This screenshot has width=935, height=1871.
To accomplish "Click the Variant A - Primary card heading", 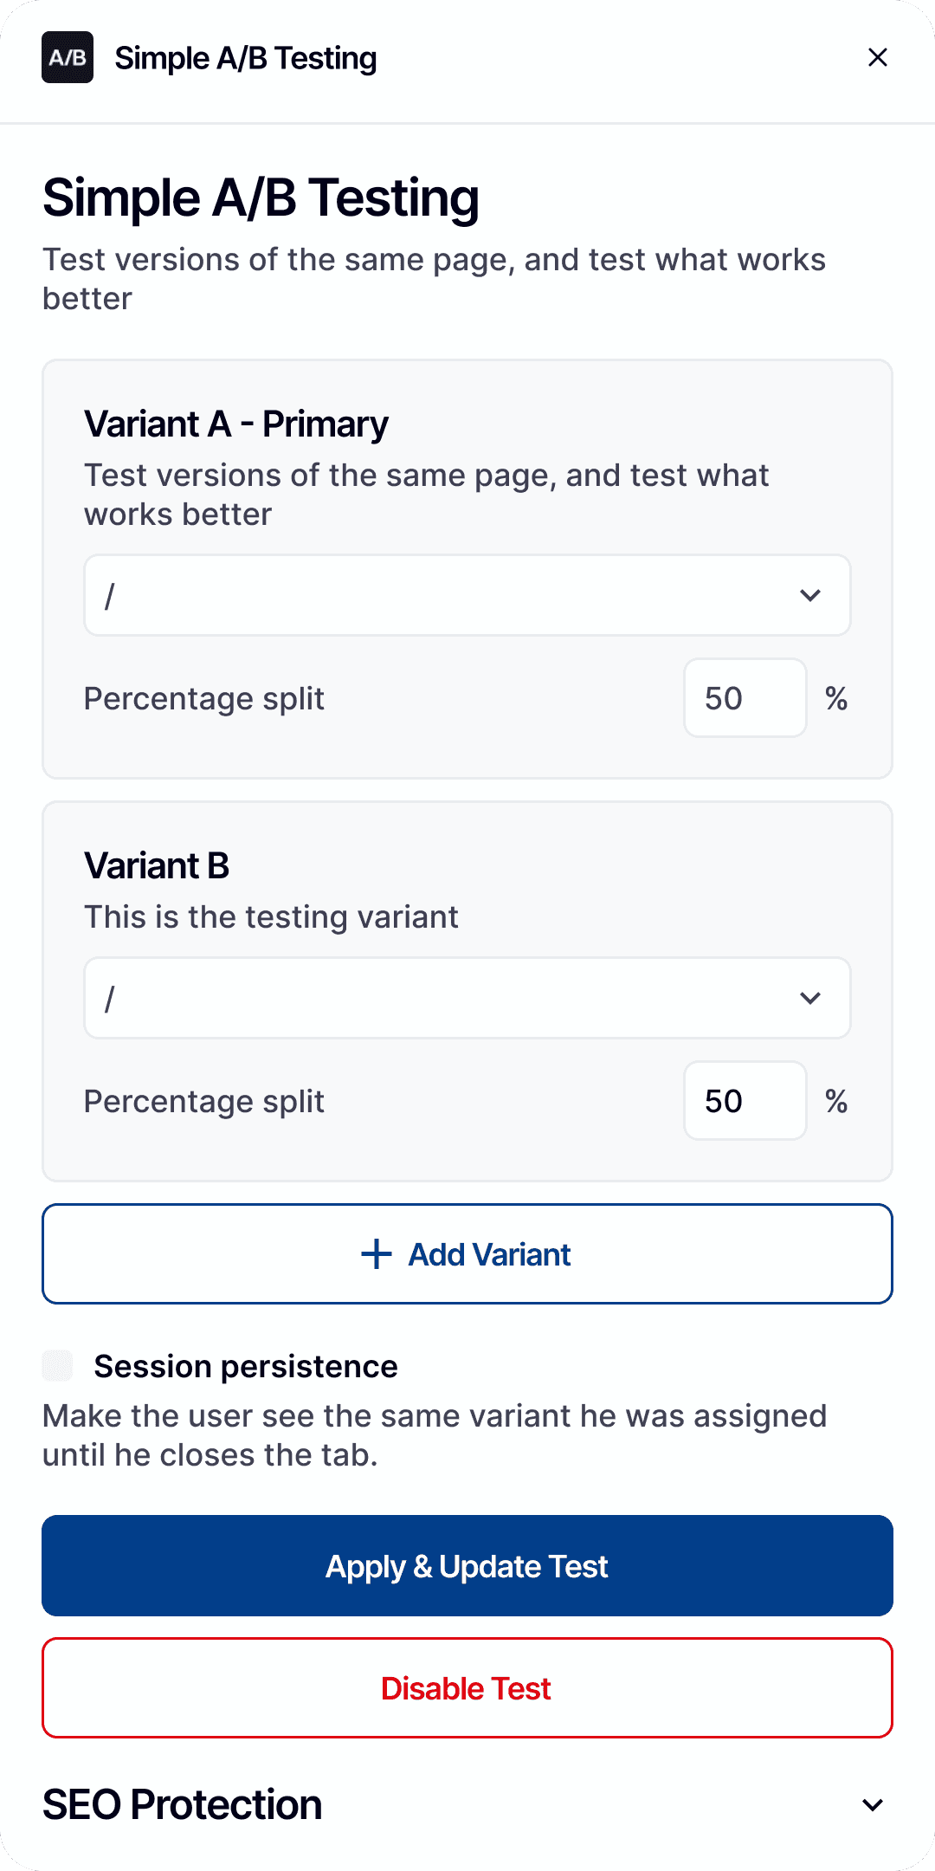I will pos(236,424).
